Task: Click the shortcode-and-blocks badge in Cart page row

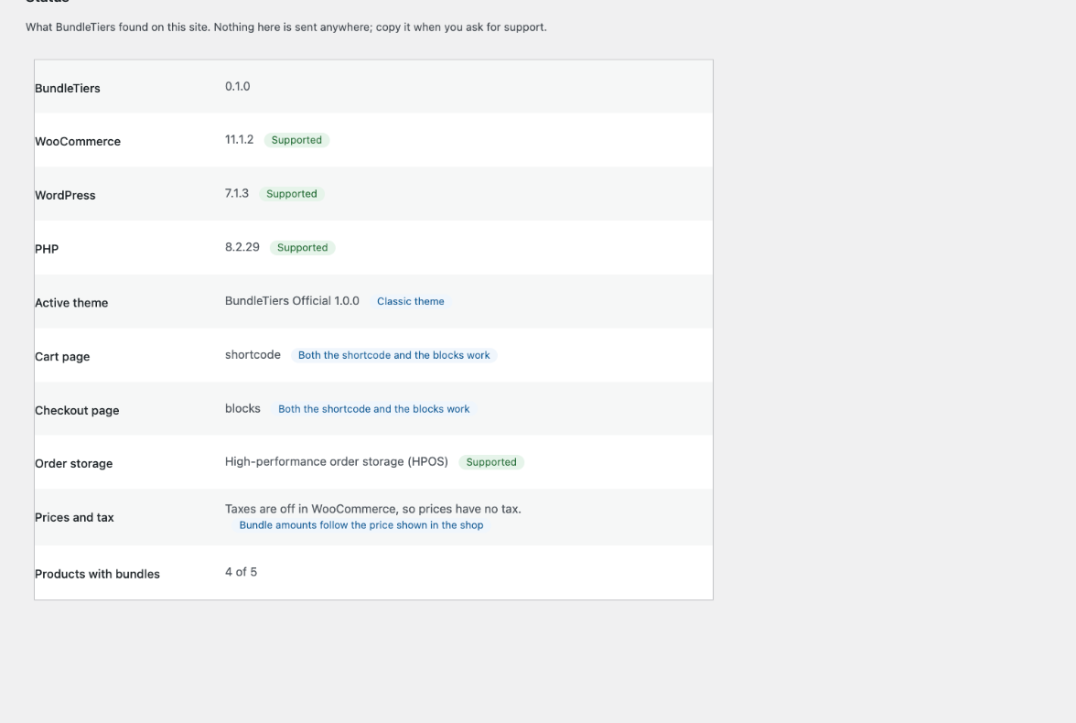Action: pos(393,355)
